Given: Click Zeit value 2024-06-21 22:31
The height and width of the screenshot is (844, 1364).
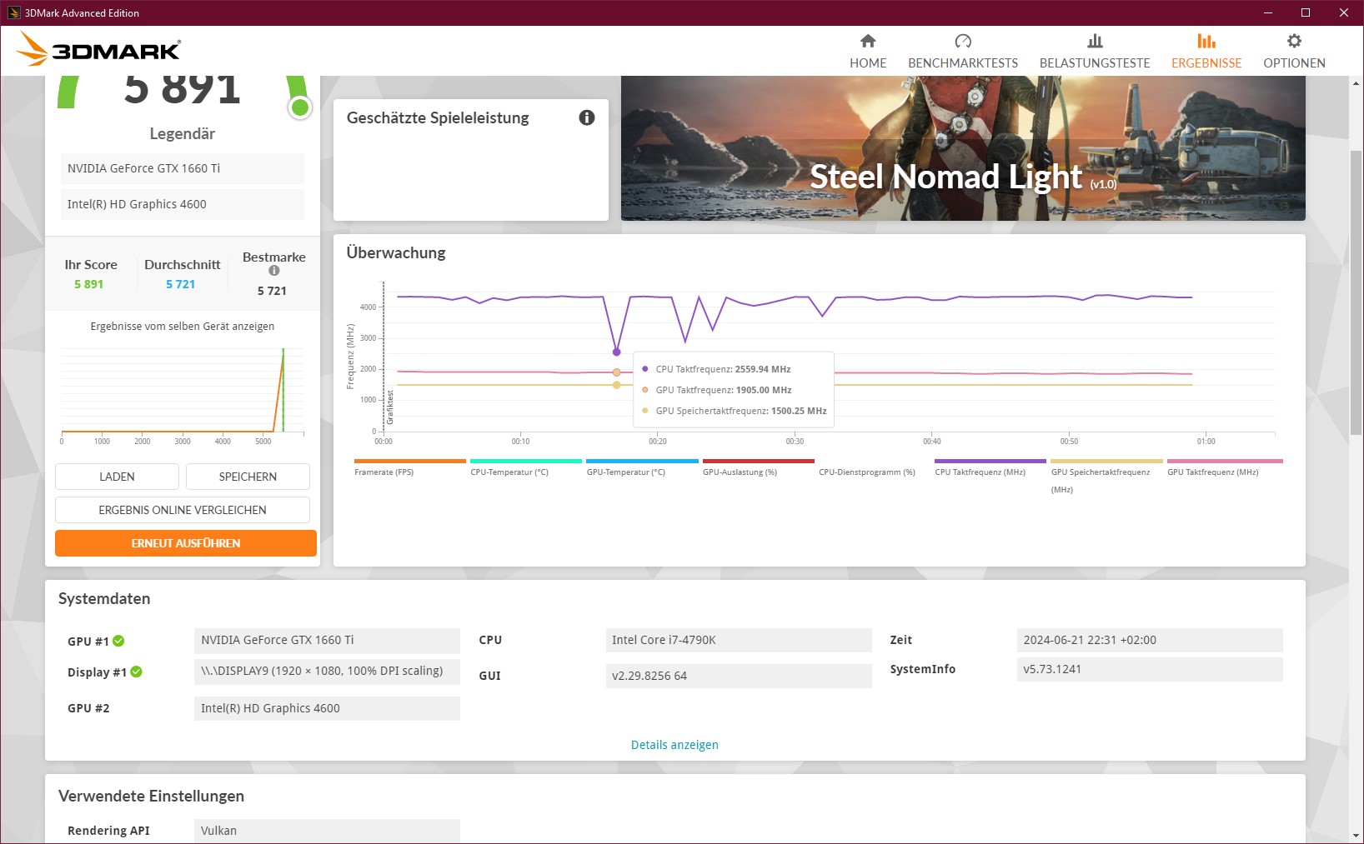Looking at the screenshot, I should (1150, 640).
